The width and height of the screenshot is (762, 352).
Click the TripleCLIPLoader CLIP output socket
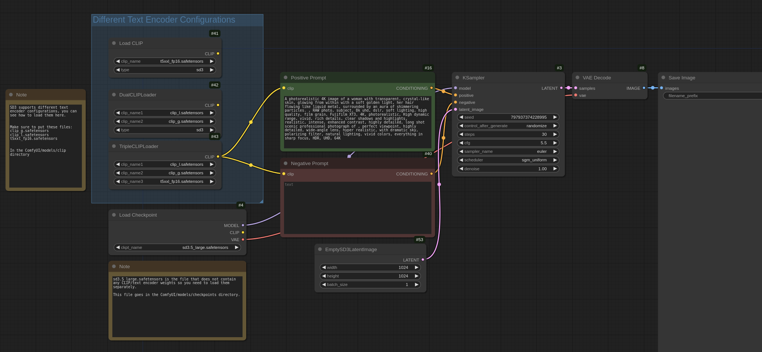coord(218,157)
